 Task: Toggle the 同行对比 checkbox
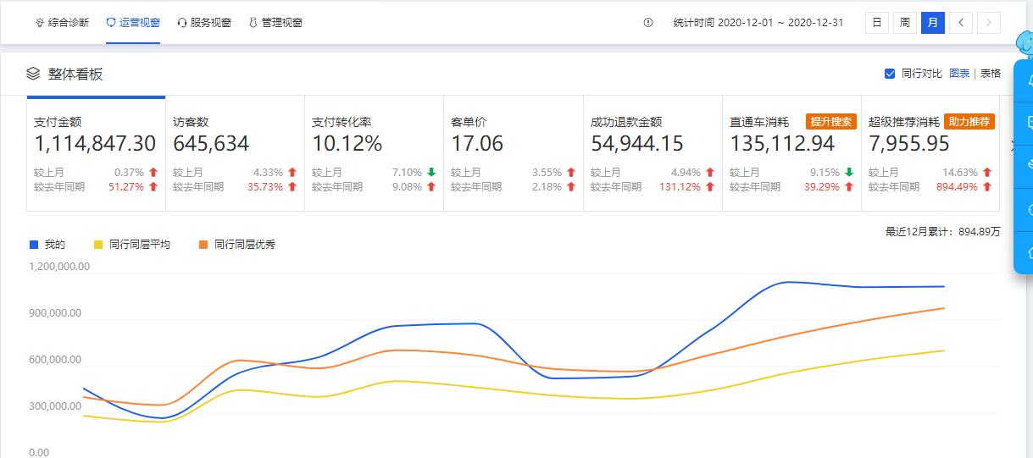click(x=890, y=74)
